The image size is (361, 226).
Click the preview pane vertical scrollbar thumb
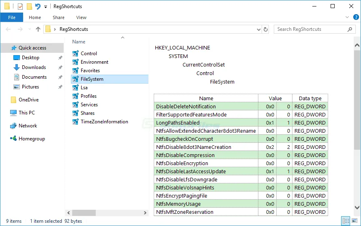click(x=357, y=99)
